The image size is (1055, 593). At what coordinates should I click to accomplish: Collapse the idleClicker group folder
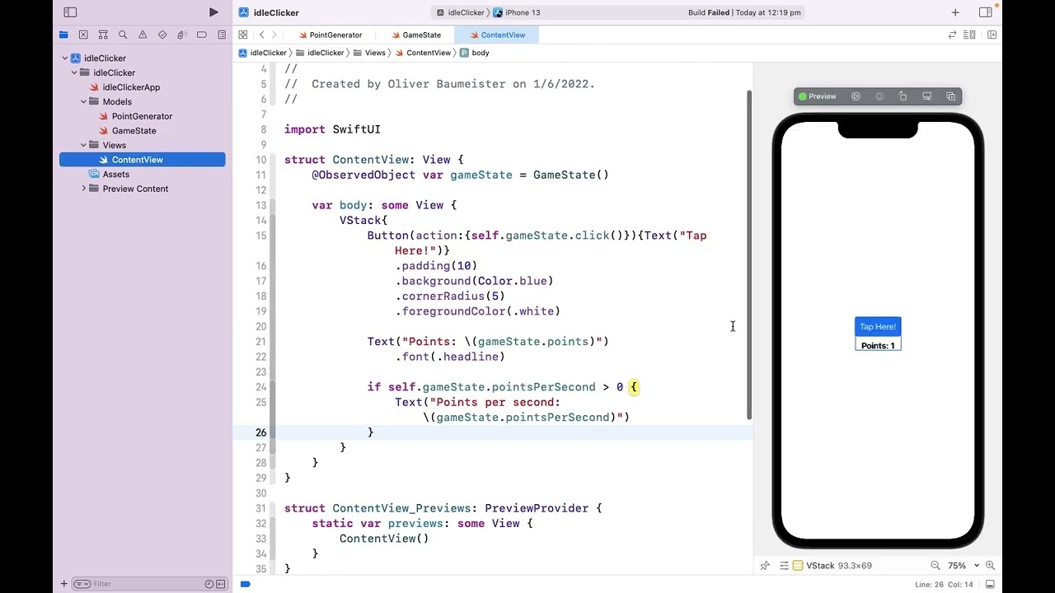74,72
